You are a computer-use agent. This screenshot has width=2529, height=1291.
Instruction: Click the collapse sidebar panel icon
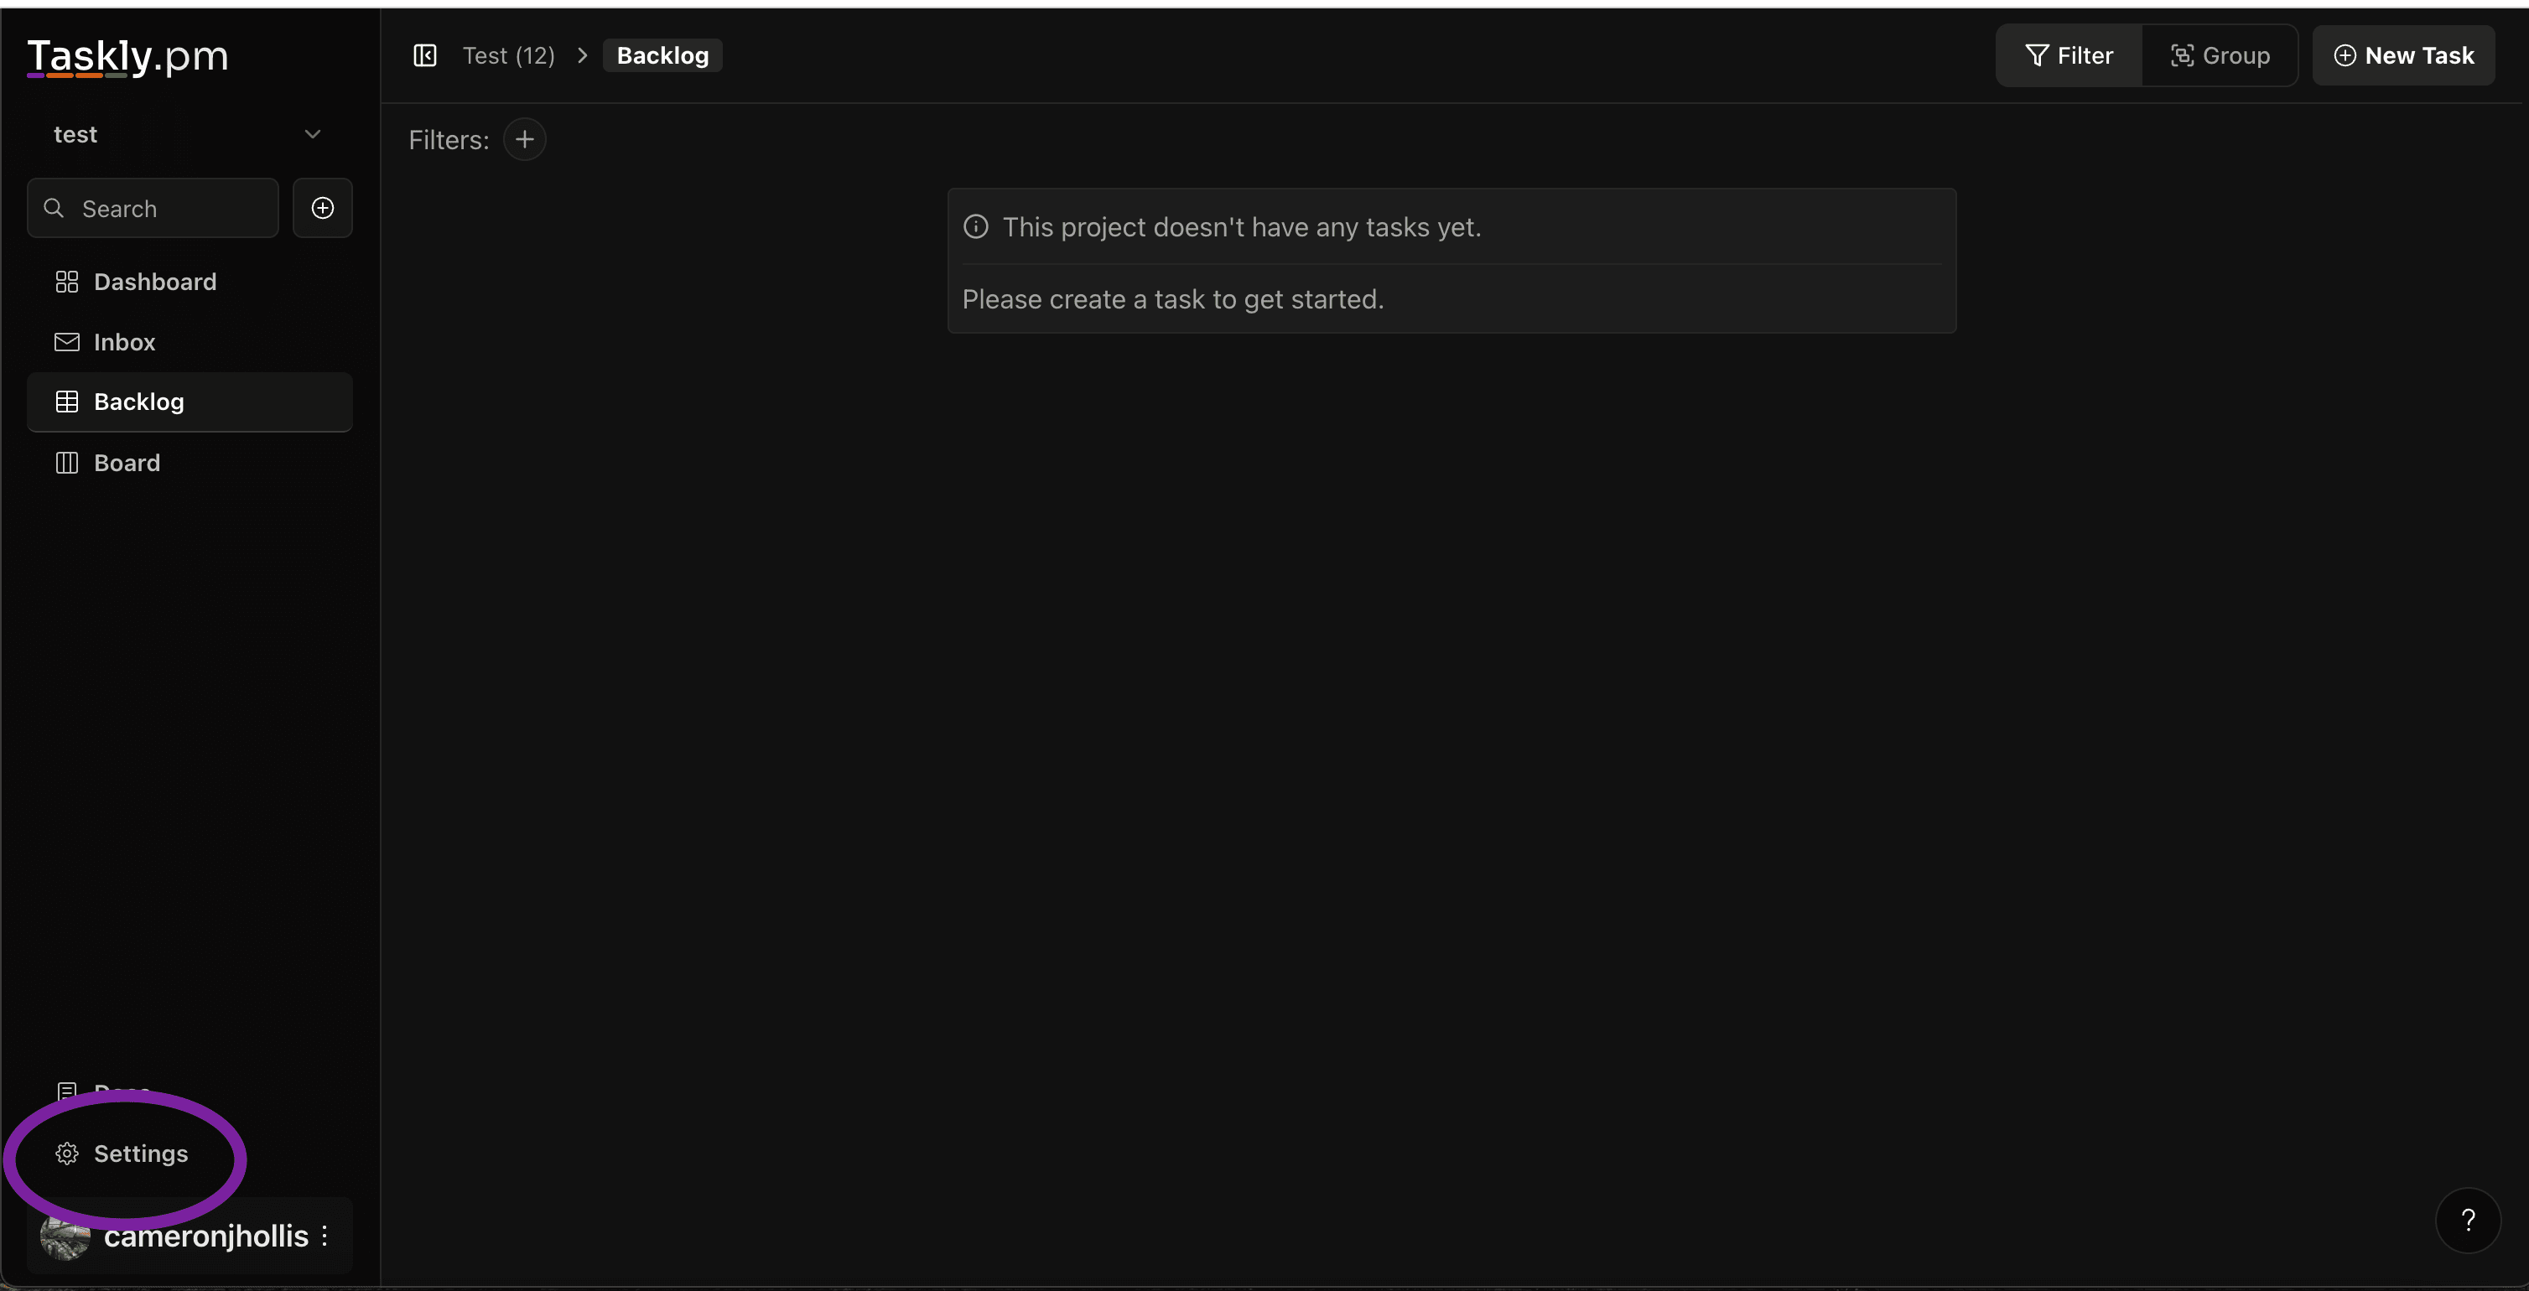425,54
